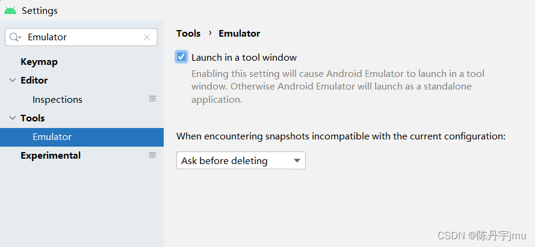
Task: Uncheck Launch in a tool window
Action: tap(181, 57)
